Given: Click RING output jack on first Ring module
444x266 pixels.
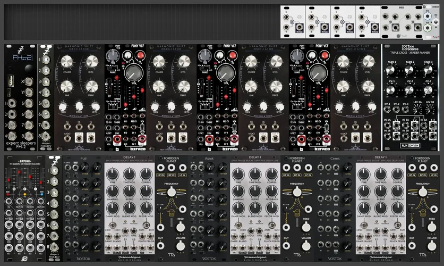Looking at the screenshot, I should tap(300, 27).
